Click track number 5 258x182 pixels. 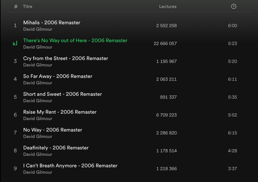click(15, 97)
